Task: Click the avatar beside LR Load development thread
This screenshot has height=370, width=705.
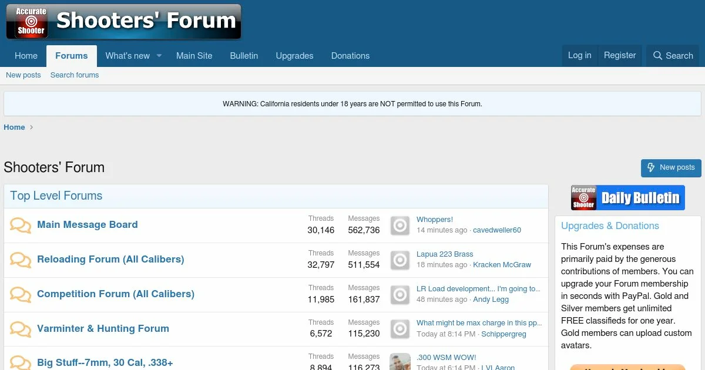Action: (400, 295)
